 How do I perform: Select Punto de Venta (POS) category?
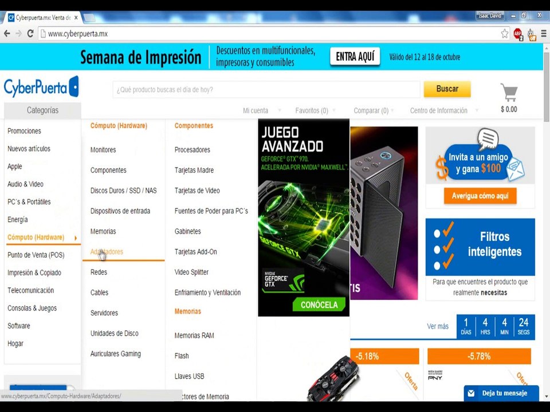point(36,255)
